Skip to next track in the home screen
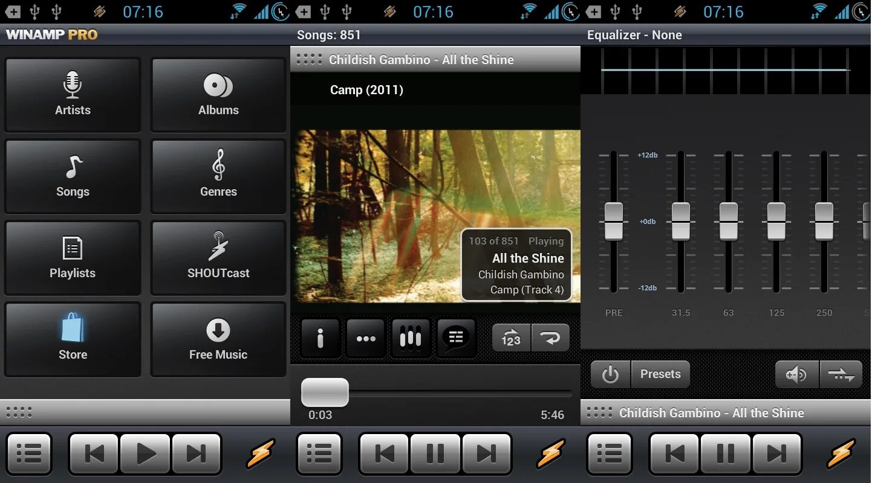This screenshot has width=872, height=483. pos(197,453)
